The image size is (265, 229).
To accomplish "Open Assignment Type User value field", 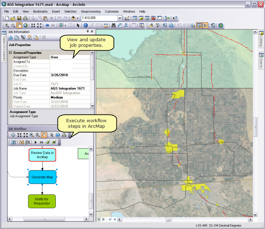I will (70, 57).
